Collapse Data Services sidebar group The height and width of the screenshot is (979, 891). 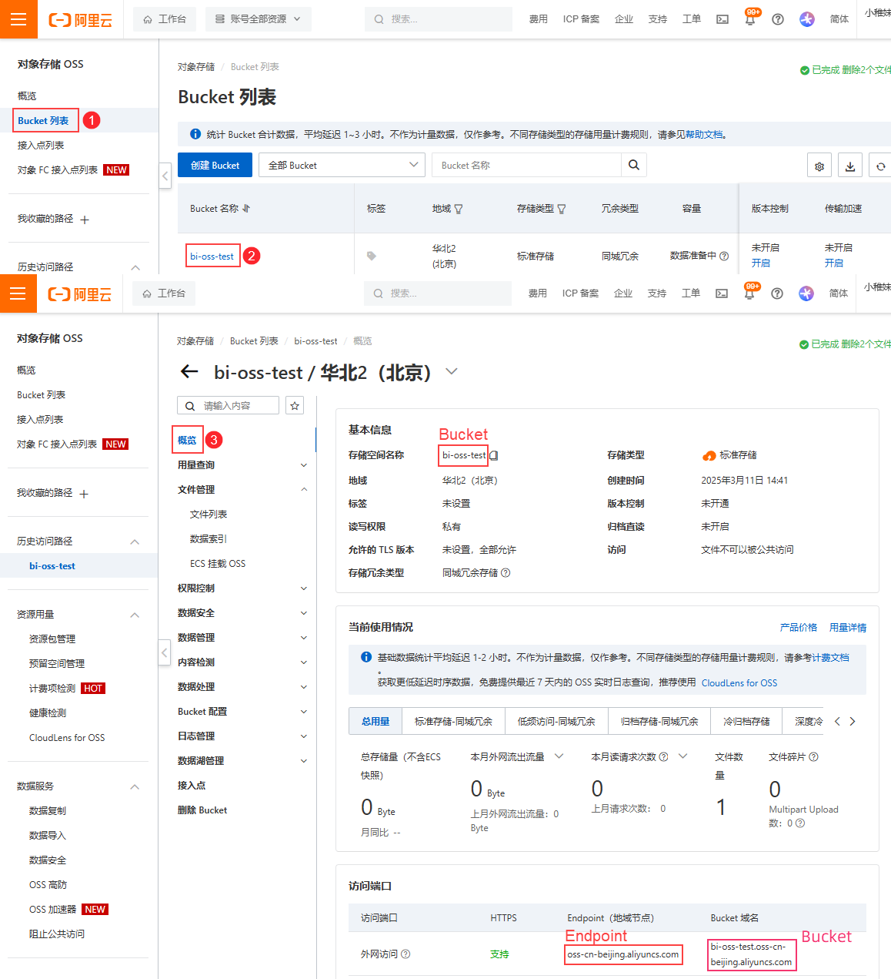pos(135,786)
